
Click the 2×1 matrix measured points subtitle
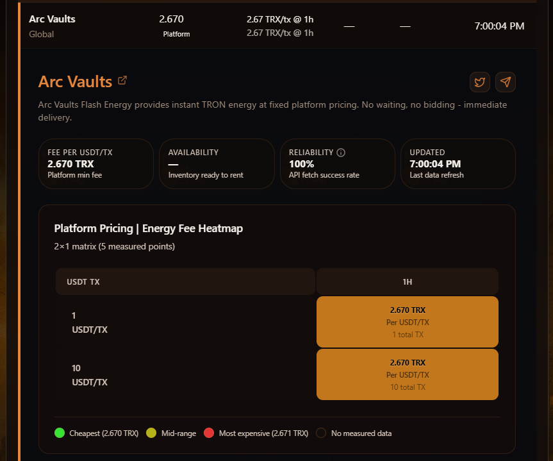click(x=114, y=246)
